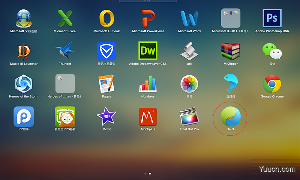Open Numbers
300x180 pixels.
coord(148,84)
